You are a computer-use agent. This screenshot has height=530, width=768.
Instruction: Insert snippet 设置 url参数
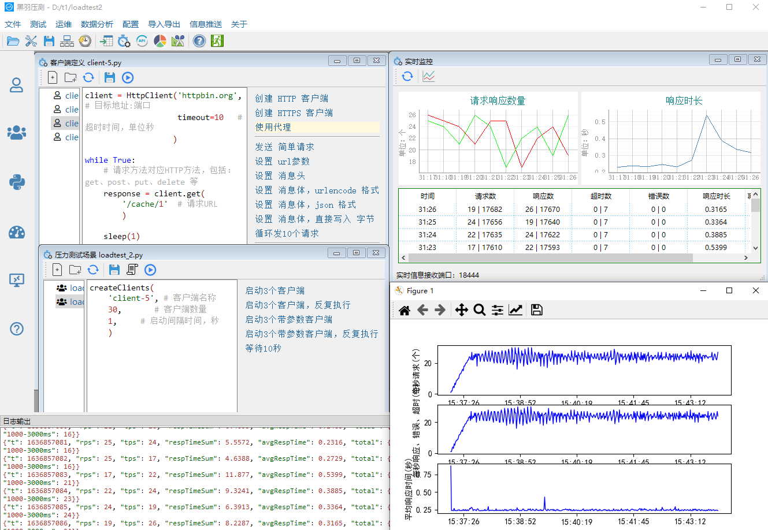coord(283,162)
